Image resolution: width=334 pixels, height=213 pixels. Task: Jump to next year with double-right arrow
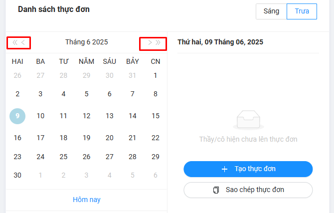[159, 42]
